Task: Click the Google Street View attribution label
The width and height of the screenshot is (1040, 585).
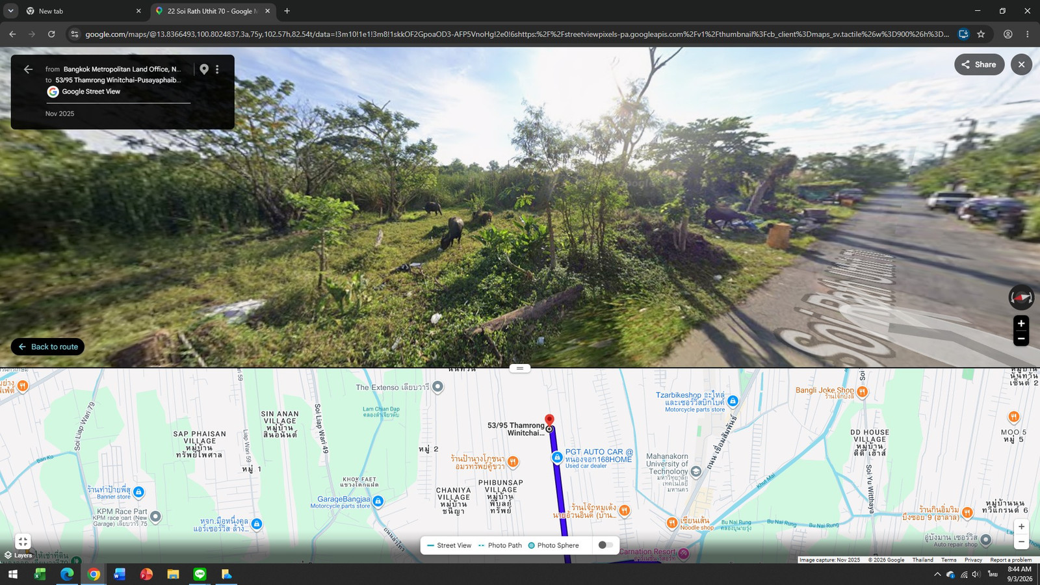Action: 91,92
